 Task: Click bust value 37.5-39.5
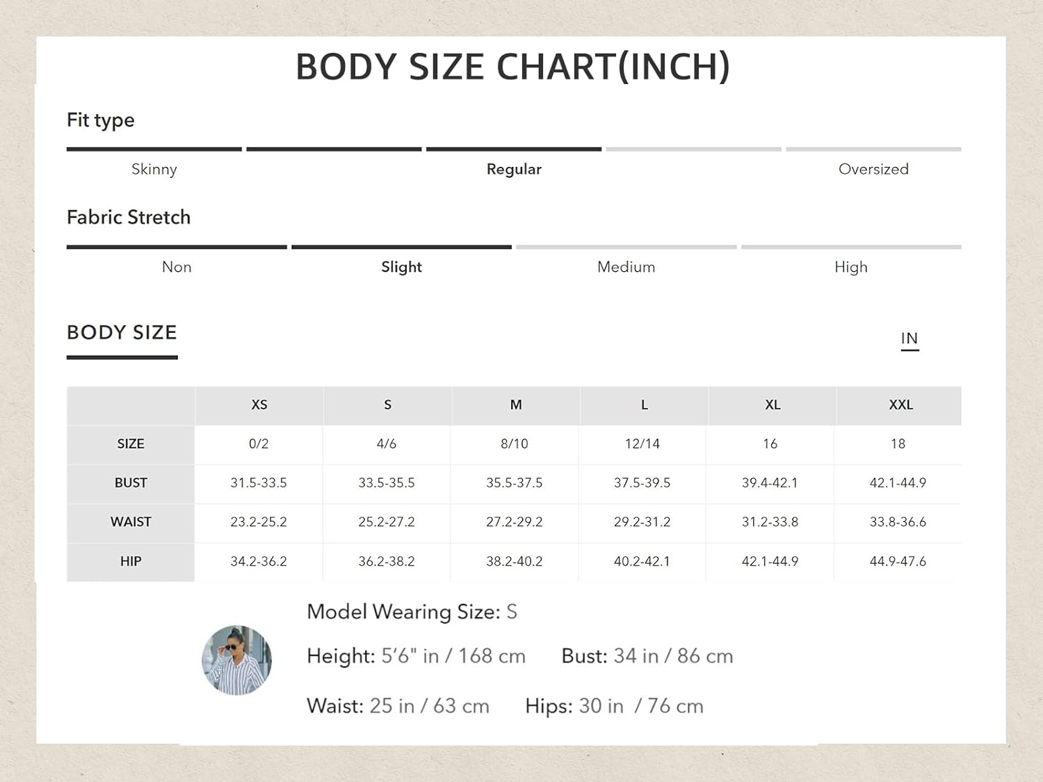point(642,483)
